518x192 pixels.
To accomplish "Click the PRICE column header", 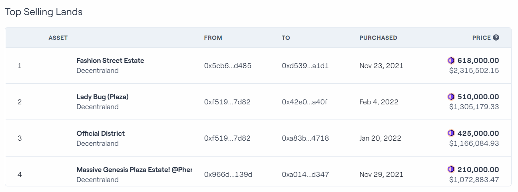I will pos(481,38).
